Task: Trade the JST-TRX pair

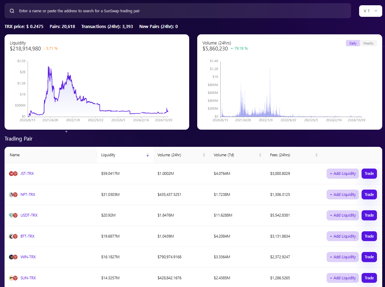Action: [x=369, y=173]
